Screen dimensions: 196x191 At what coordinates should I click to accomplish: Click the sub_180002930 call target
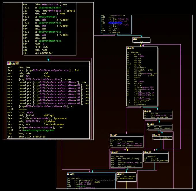[140, 68]
